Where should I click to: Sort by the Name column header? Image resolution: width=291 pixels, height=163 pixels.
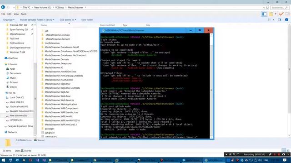44,25
